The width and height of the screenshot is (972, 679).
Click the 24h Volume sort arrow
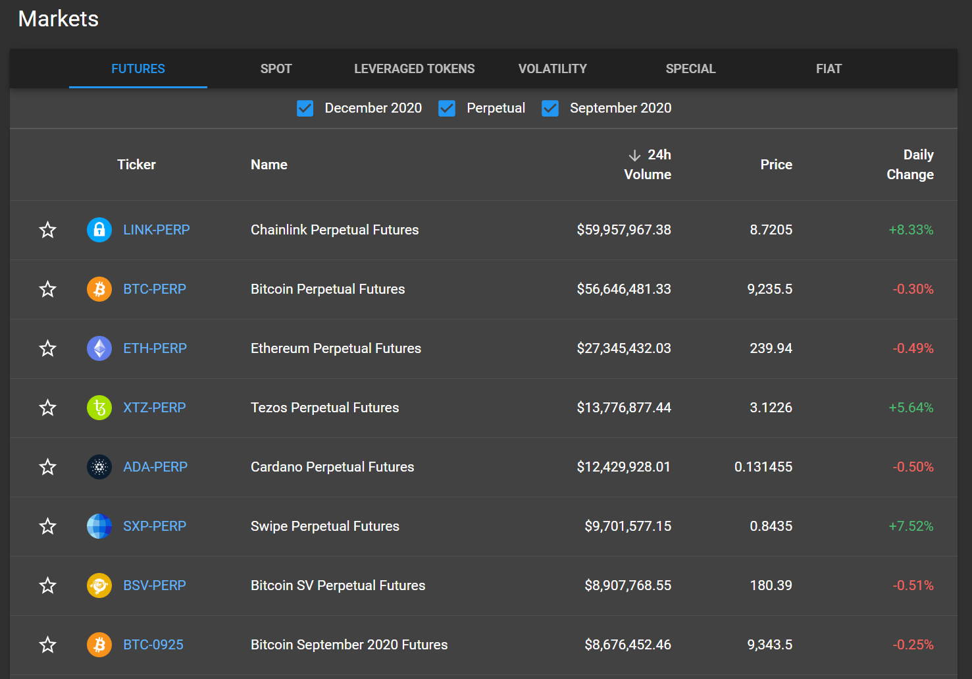pyautogui.click(x=634, y=155)
